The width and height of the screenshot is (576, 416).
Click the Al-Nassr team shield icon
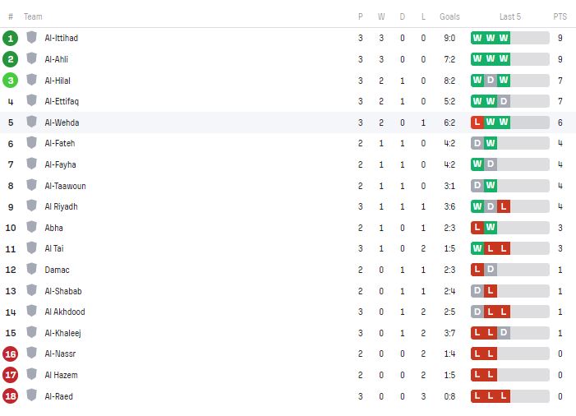pos(31,353)
